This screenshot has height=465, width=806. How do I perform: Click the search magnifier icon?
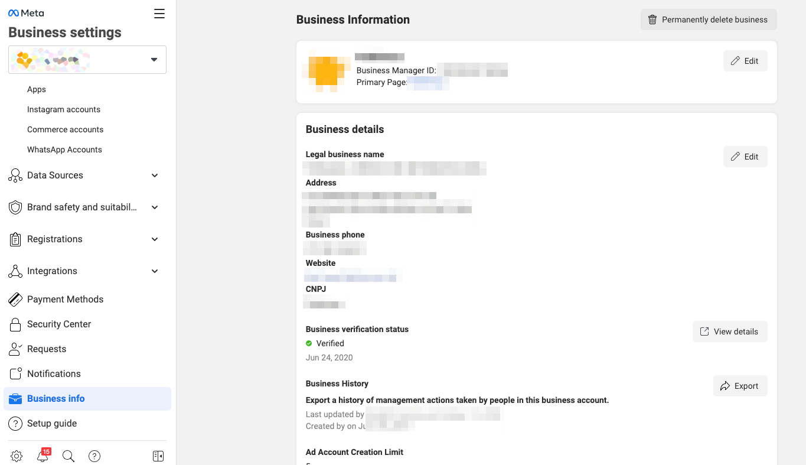click(x=68, y=456)
